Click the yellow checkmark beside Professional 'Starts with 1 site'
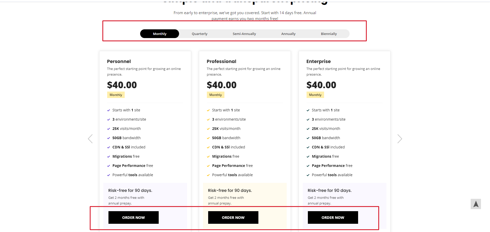This screenshot has width=490, height=232. click(x=208, y=110)
